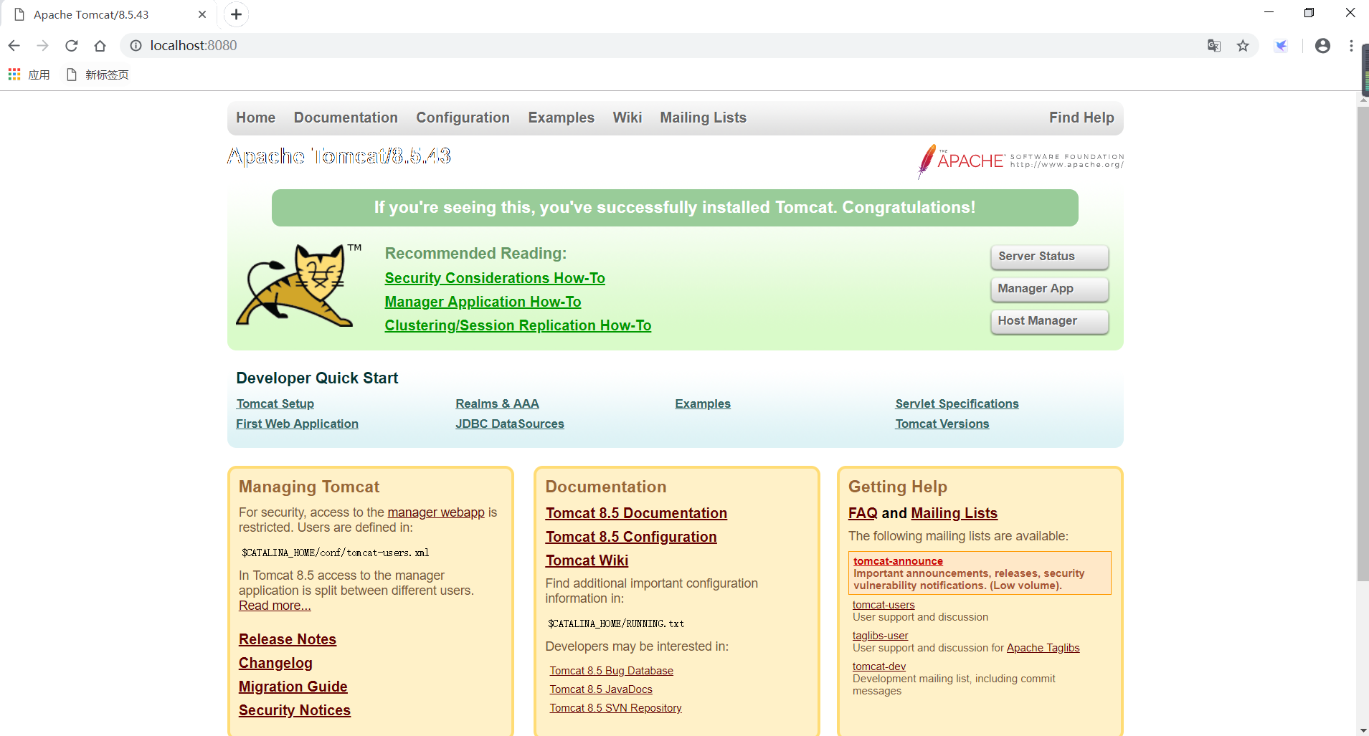1369x736 pixels.
Task: Open the Servlet Specifications link
Action: point(957,403)
